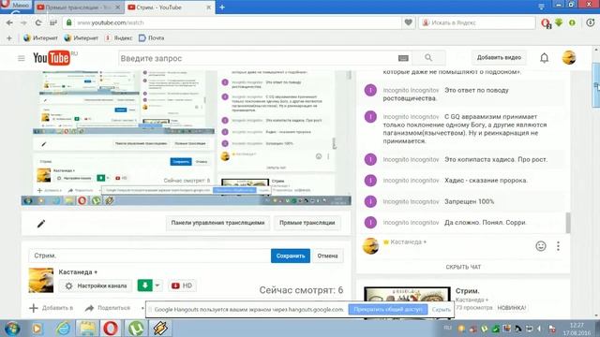Click Добавить видео button
Screen dimensions: 600x337
(499, 58)
